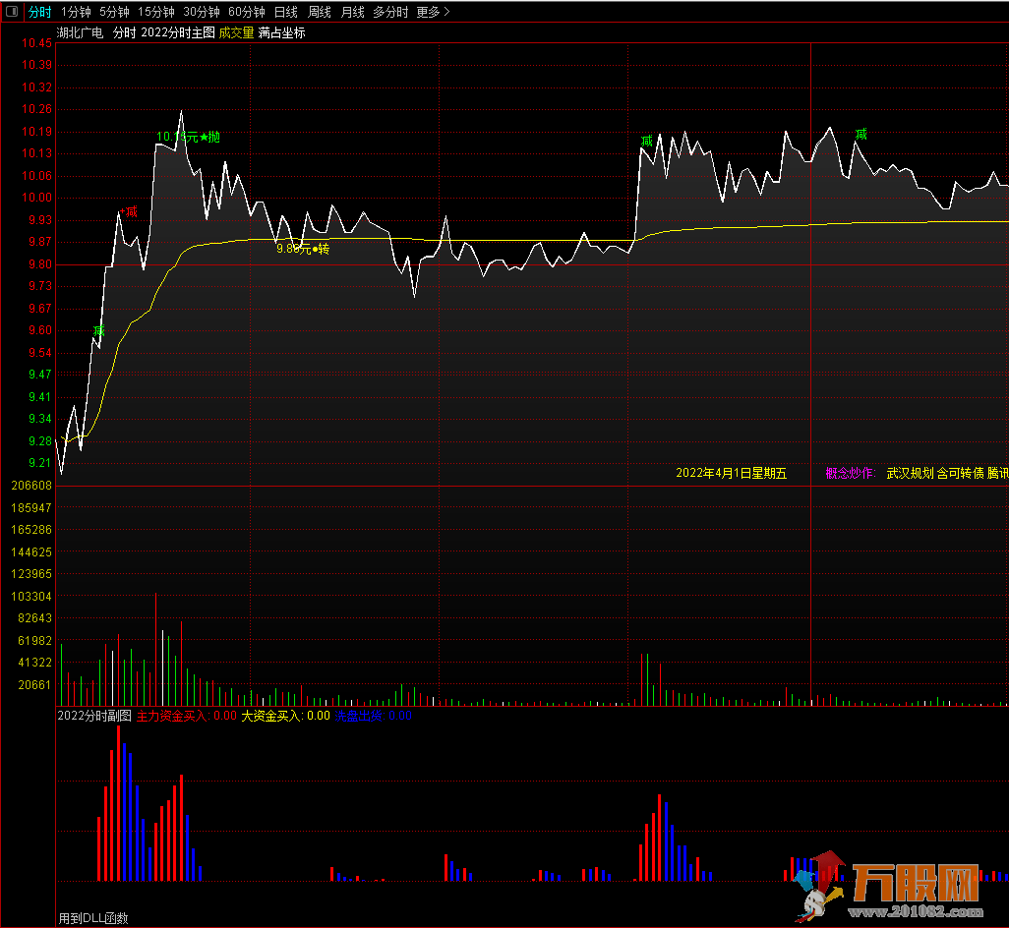
Task: Click the 10.19元★抛 sell signal marker
Action: click(x=189, y=137)
